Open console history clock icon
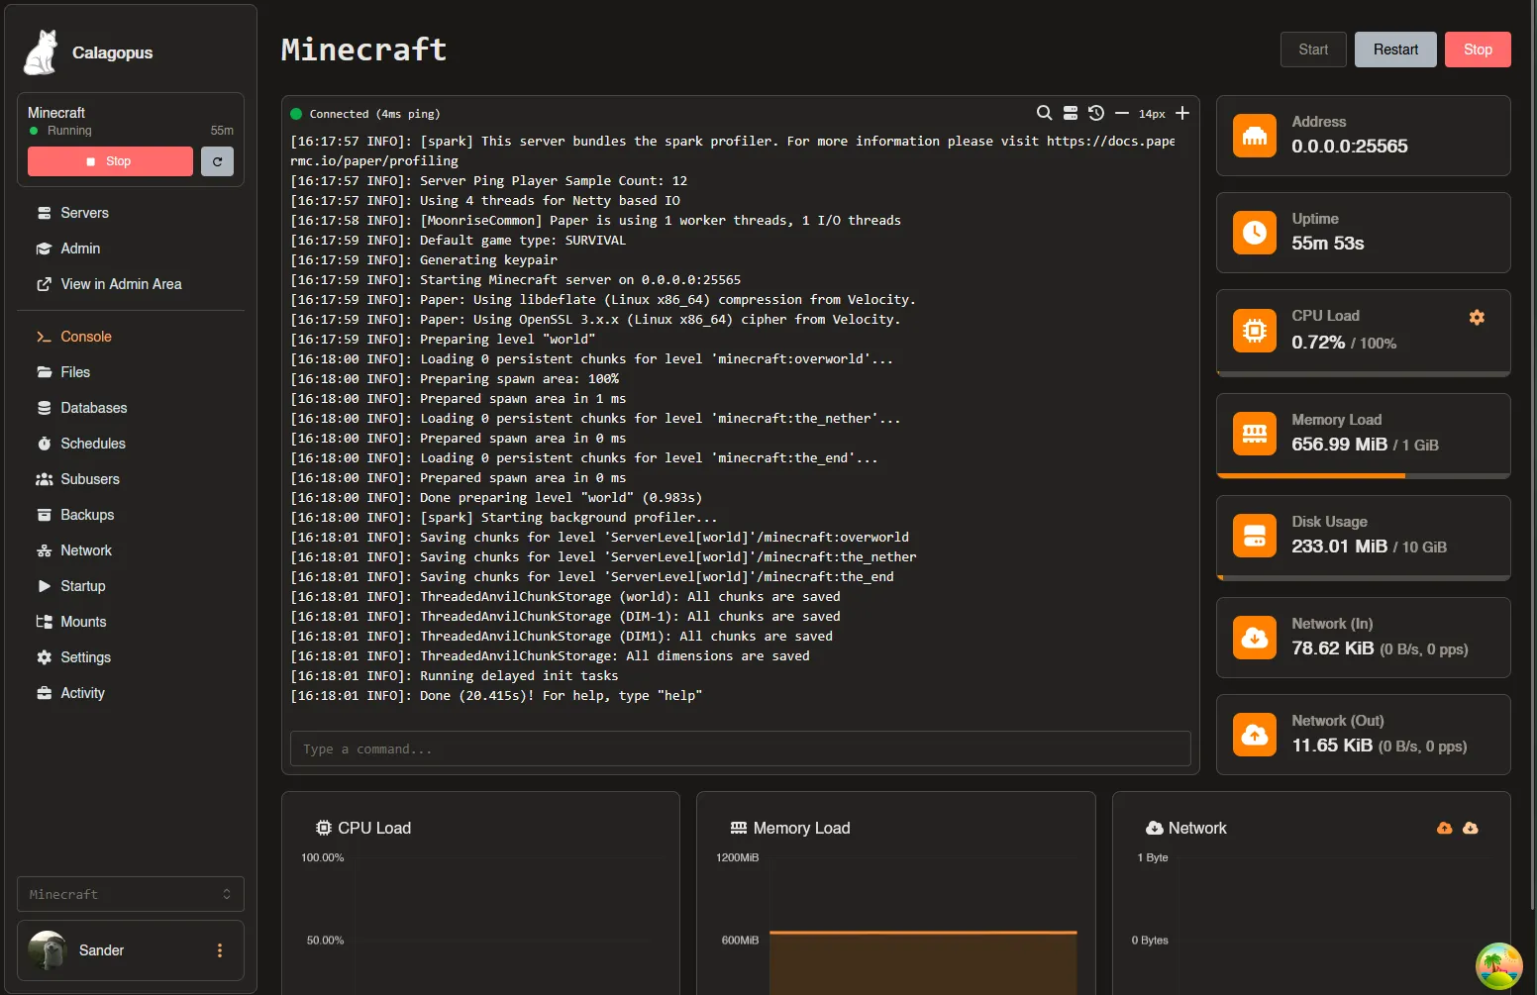 [1096, 113]
